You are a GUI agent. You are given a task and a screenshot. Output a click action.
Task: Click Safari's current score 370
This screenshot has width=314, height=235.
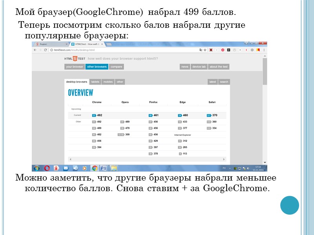(x=215, y=115)
